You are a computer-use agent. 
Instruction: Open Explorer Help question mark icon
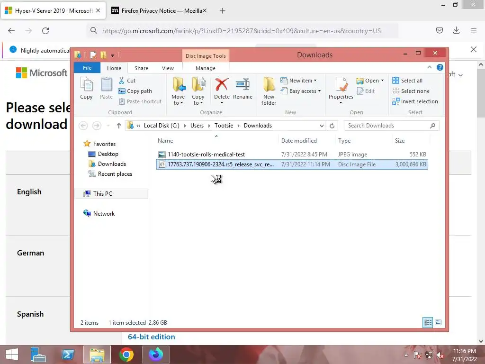pos(440,67)
